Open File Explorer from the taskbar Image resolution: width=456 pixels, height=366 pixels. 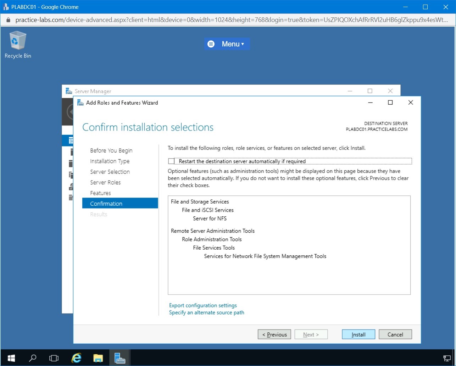98,358
